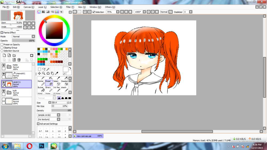Add a layer mask
This screenshot has width=267, height=150.
pyautogui.click(x=32, y=55)
